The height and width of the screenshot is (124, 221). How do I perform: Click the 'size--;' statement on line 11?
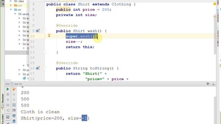74,42
